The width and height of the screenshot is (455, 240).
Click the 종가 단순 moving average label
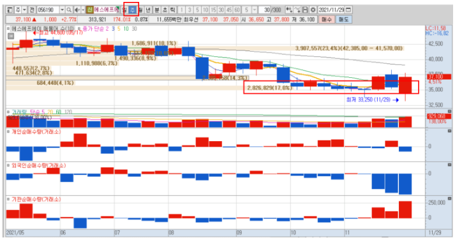[x=94, y=29]
